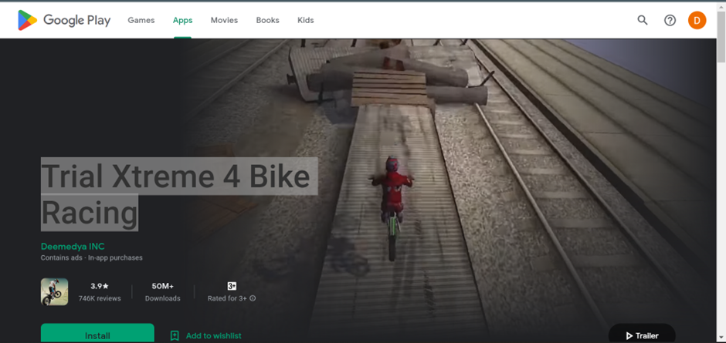This screenshot has width=726, height=343.
Task: Click the 3+ content rating badge
Action: tap(232, 286)
